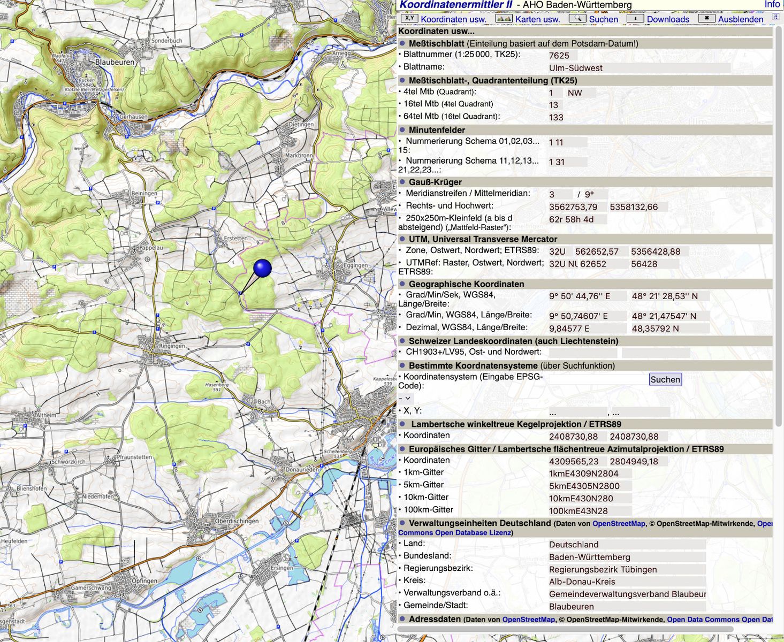Click the Ausblenden menu item
The image size is (784, 642).
point(740,19)
